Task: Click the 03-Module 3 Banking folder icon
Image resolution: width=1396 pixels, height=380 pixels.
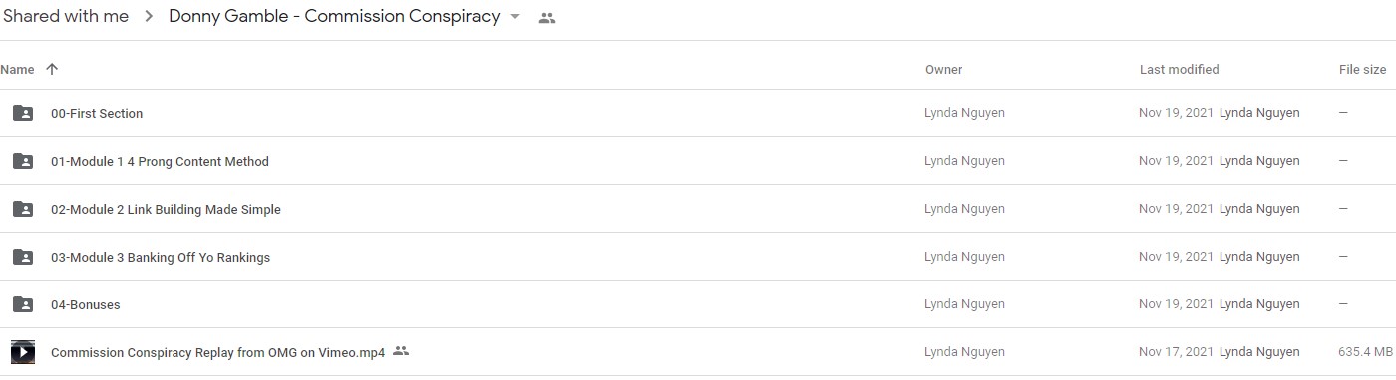Action: [x=22, y=257]
